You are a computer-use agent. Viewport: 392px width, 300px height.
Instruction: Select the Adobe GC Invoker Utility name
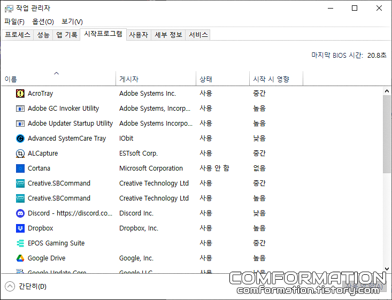64,109
